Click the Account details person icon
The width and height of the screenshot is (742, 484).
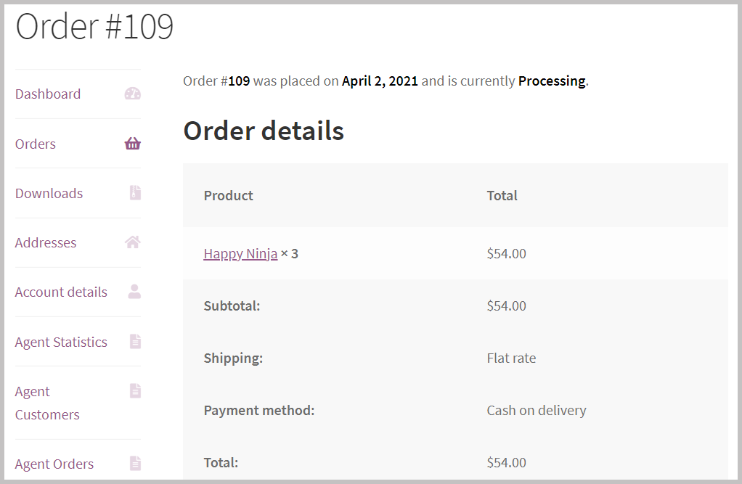pyautogui.click(x=134, y=292)
